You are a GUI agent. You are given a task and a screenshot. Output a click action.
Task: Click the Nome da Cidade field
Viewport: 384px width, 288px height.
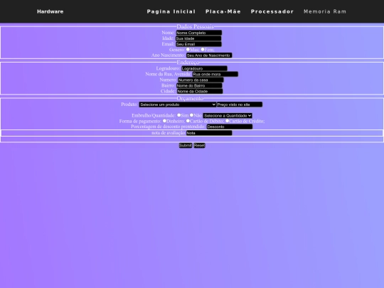[200, 91]
